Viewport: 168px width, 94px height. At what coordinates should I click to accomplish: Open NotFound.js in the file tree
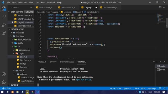(x=26, y=60)
